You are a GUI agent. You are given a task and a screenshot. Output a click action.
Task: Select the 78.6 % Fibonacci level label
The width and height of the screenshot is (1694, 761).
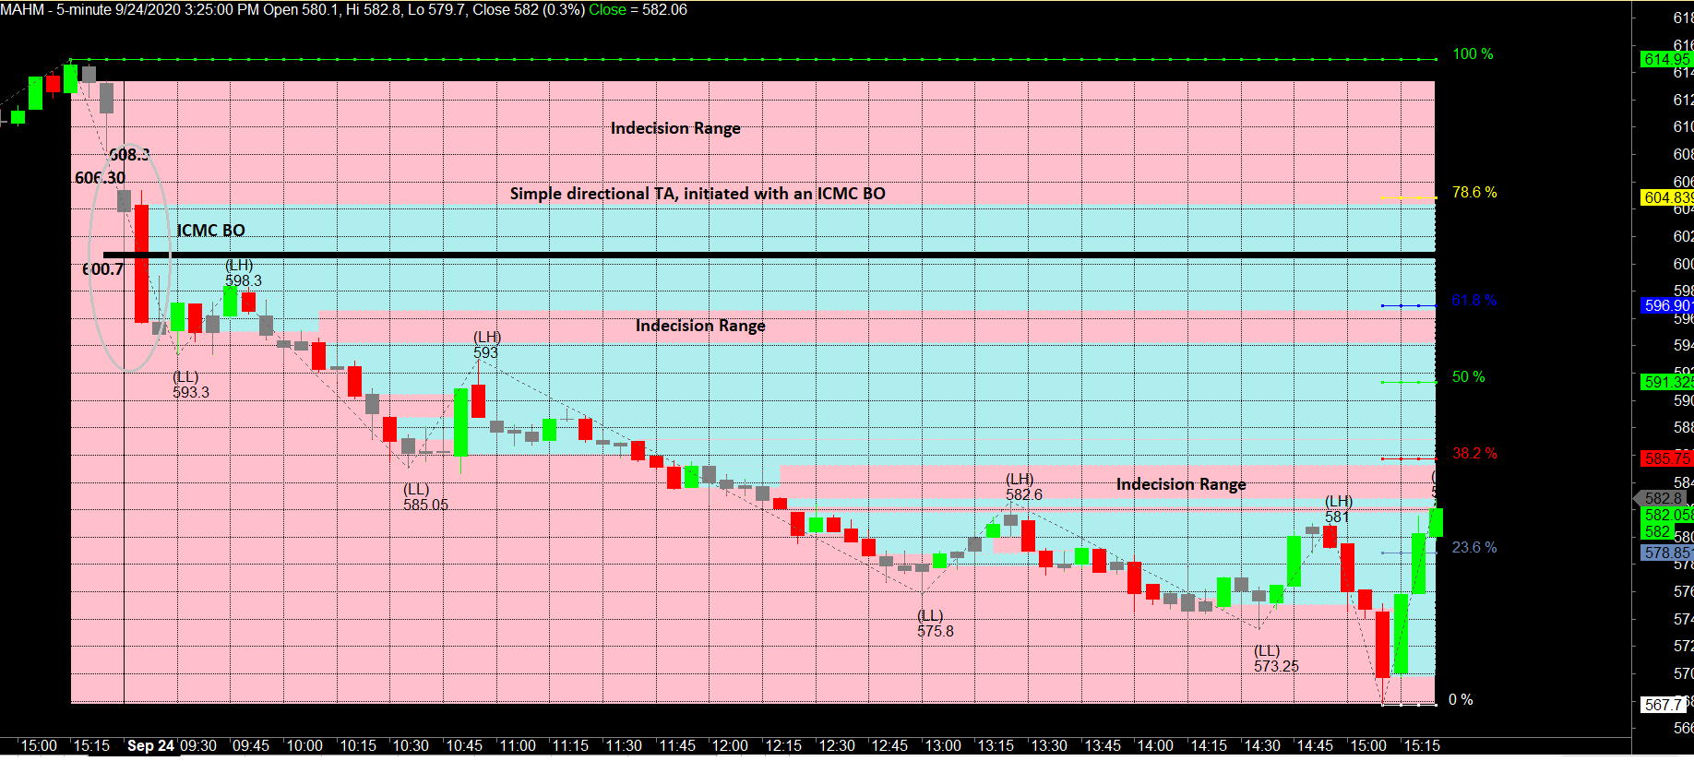(x=1473, y=193)
